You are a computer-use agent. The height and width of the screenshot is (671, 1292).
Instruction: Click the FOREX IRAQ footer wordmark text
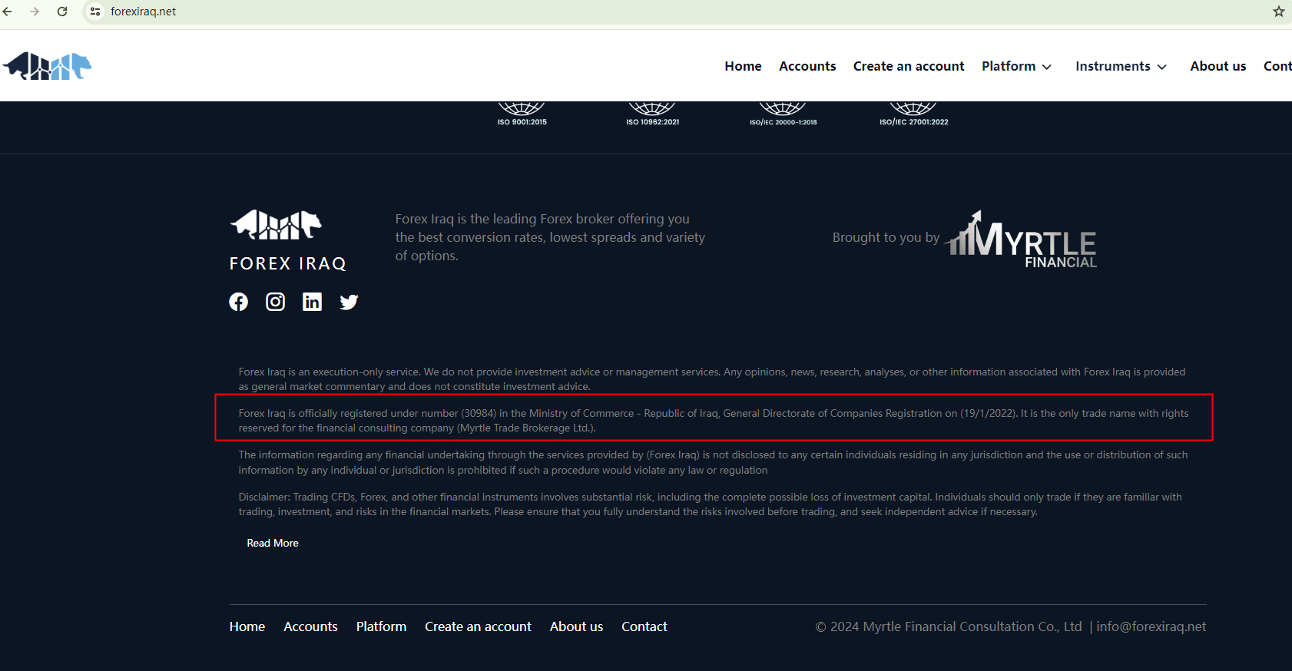pos(288,263)
